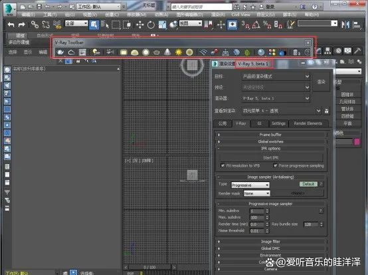This screenshot has width=368, height=275.
Task: Click the save file icon in title bar
Action: [39, 7]
